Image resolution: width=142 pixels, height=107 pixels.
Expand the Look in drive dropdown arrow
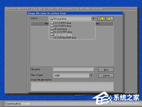click(93, 19)
